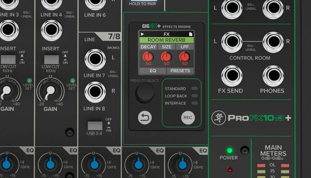Click the LPF value 50 readout

tap(185, 64)
